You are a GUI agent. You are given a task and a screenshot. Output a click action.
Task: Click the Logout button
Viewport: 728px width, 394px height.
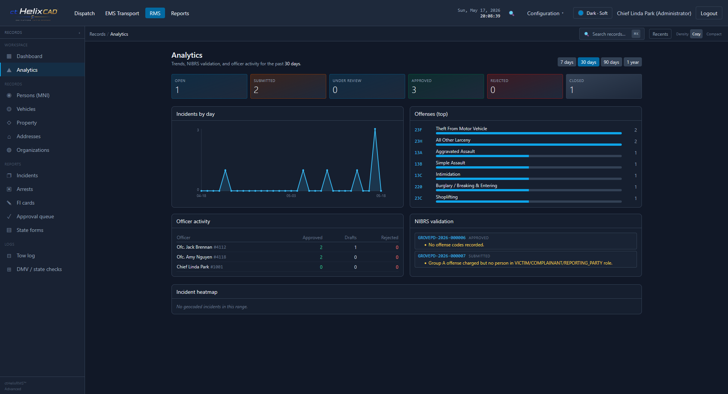point(709,13)
